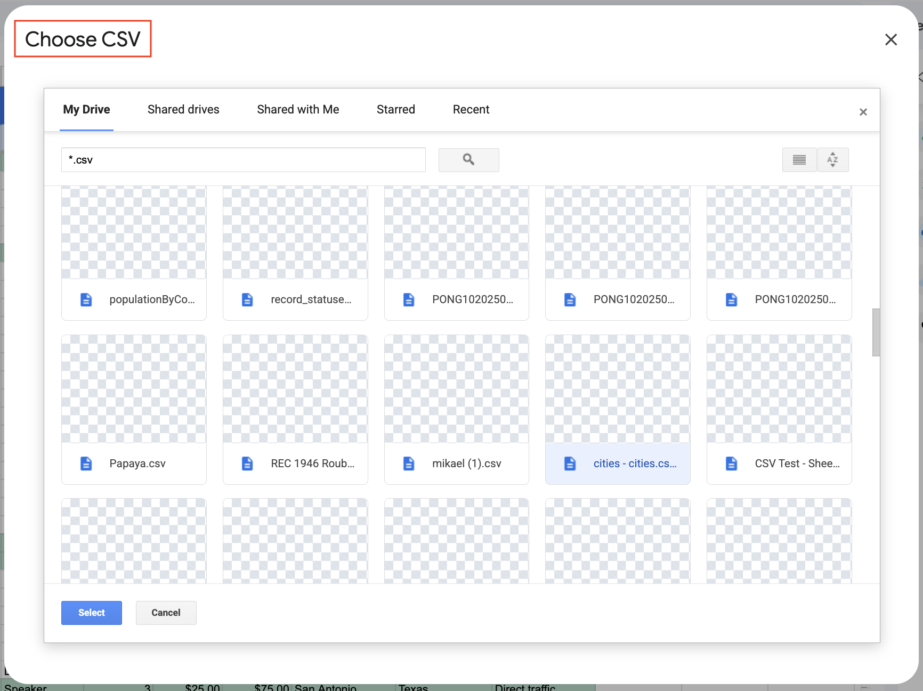Click the Papaya.csv file icon
923x691 pixels.
point(86,464)
